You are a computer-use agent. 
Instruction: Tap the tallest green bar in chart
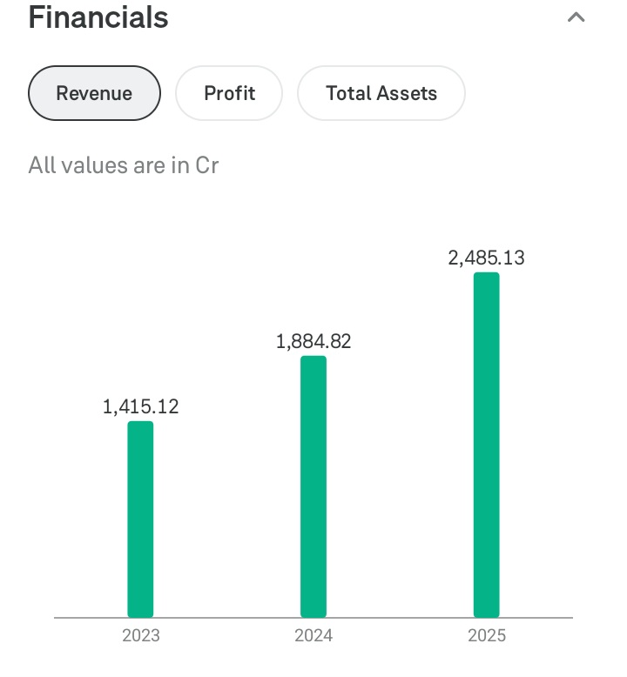[486, 444]
